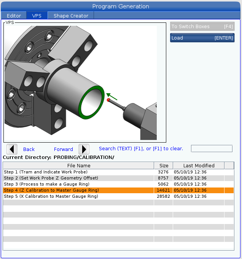Sort files by Size column header
Viewport: 242px width, 259px height.
(163, 165)
